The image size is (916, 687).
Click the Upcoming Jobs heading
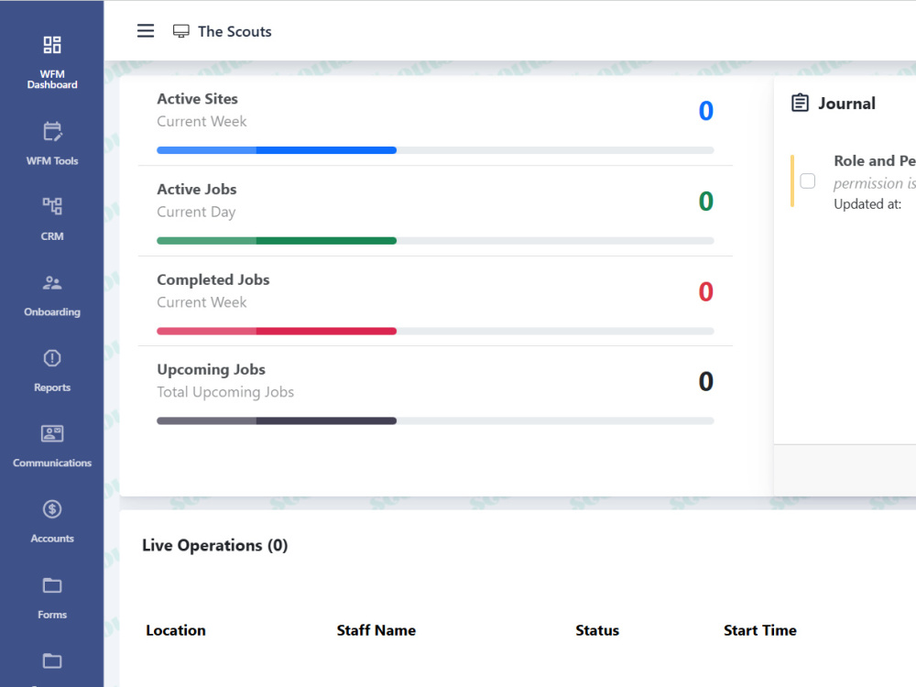coord(211,370)
